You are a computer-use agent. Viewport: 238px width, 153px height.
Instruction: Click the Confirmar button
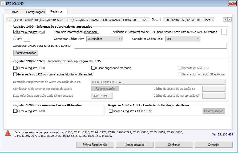pos(174,145)
